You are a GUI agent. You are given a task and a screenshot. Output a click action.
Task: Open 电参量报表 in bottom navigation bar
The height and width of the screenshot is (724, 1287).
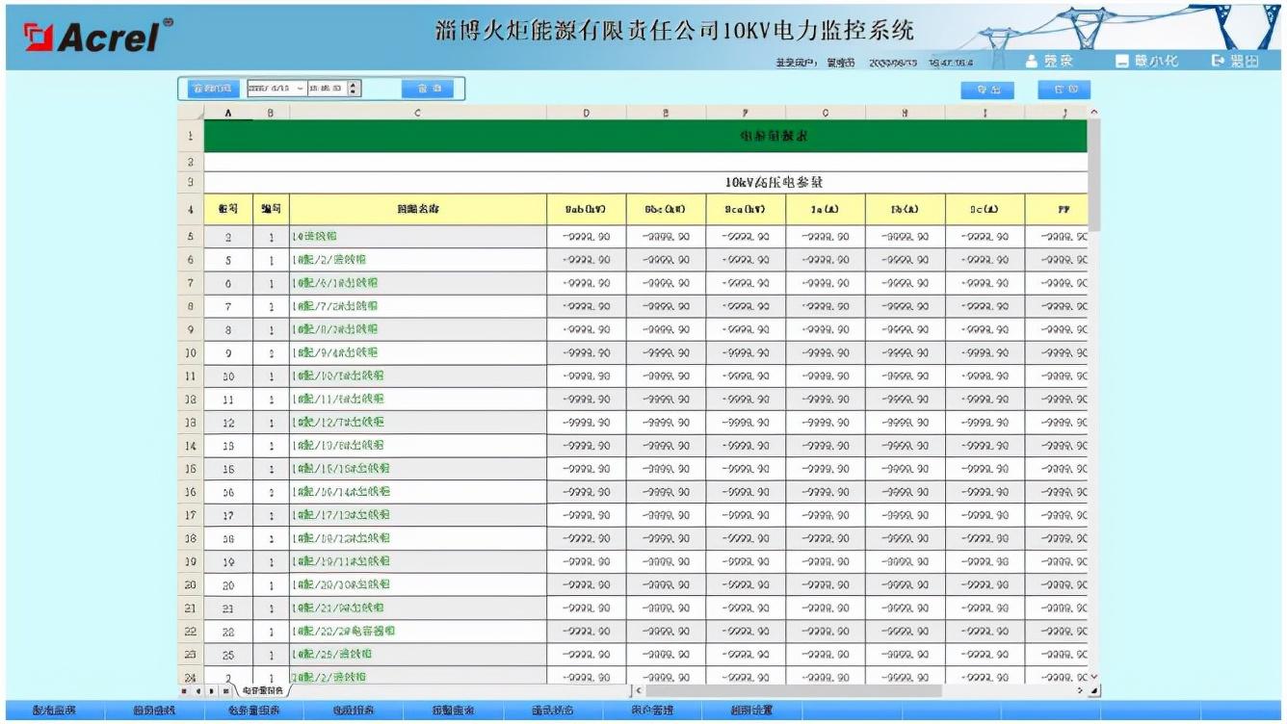(254, 711)
